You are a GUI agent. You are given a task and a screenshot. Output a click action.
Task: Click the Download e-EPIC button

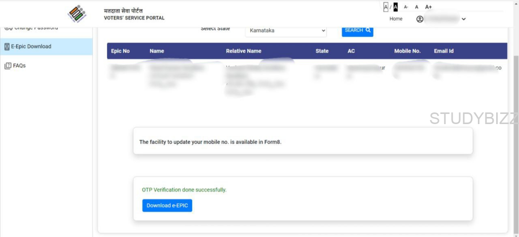pos(167,206)
